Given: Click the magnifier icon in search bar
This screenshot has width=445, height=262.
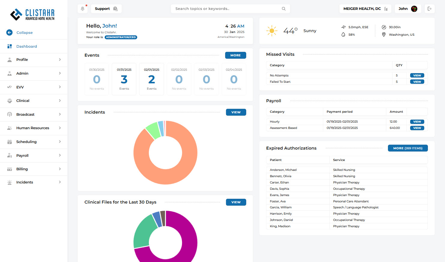Looking at the screenshot, I should [x=283, y=9].
